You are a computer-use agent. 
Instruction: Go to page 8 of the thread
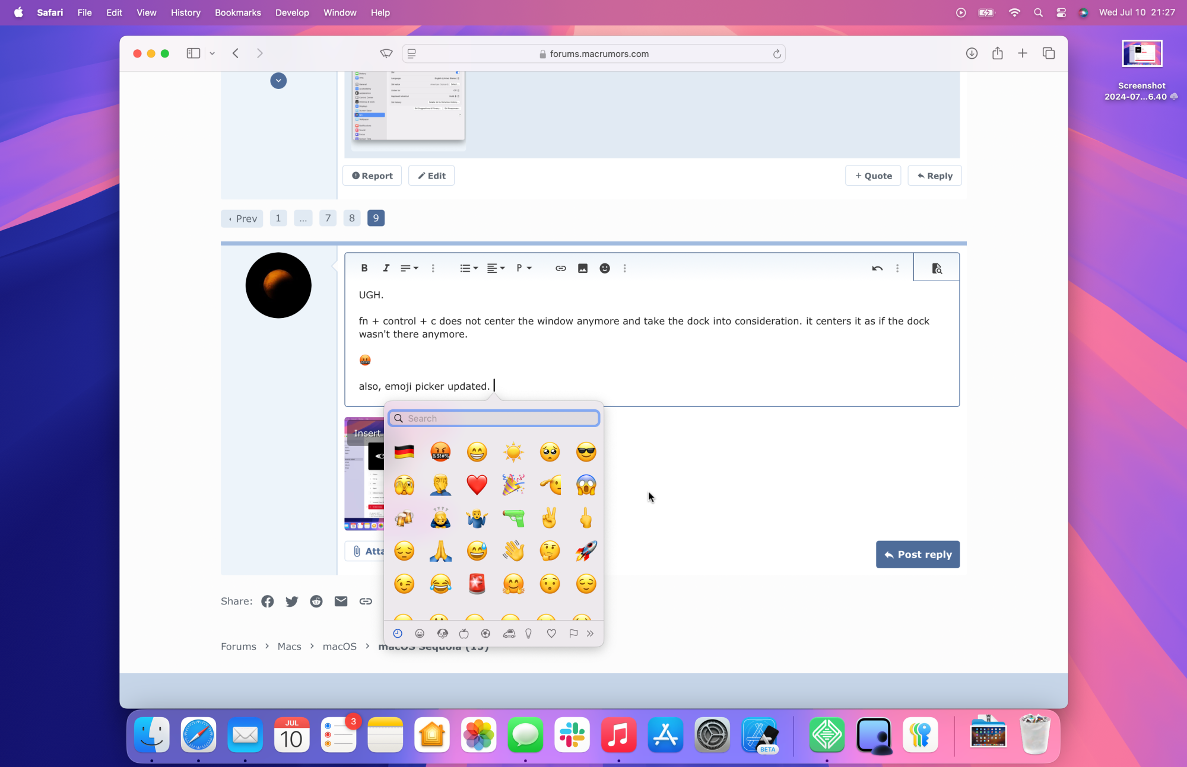pos(351,218)
